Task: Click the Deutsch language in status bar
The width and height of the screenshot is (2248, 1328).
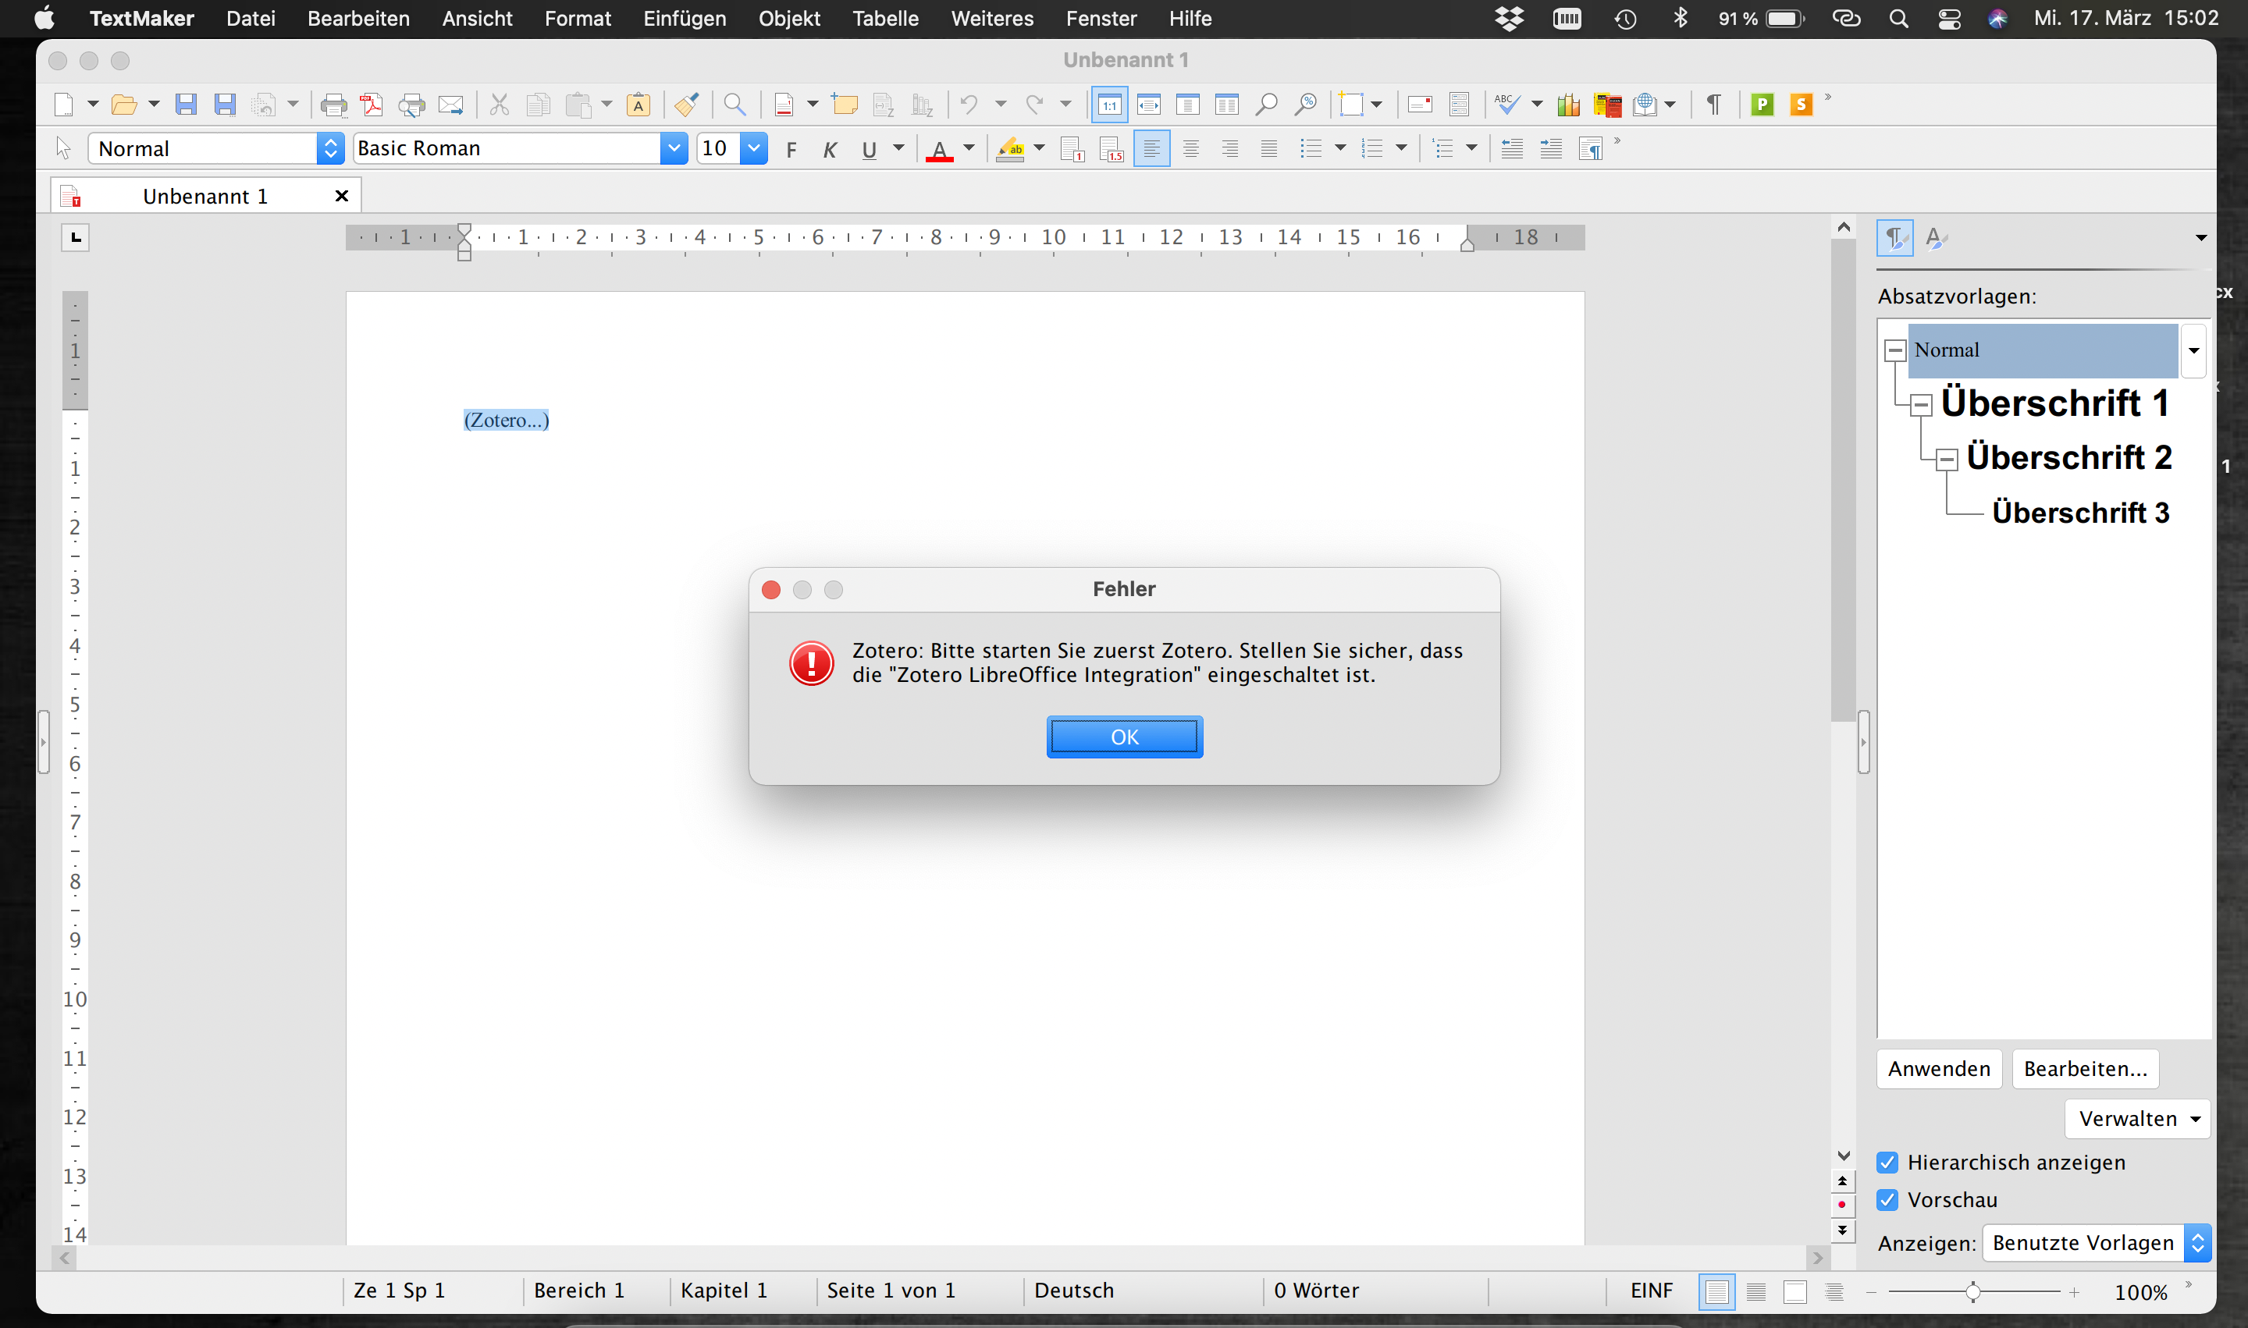Action: (1073, 1290)
